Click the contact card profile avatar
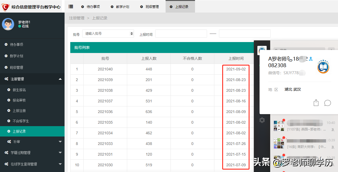Image resolution: width=338 pixels, height=172 pixels. (x=323, y=67)
